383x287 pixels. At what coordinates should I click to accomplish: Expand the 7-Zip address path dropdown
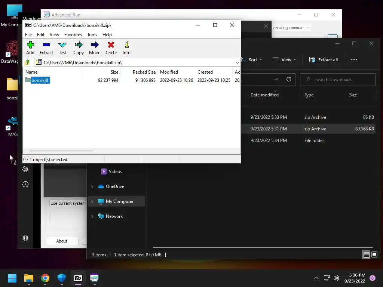[237, 63]
